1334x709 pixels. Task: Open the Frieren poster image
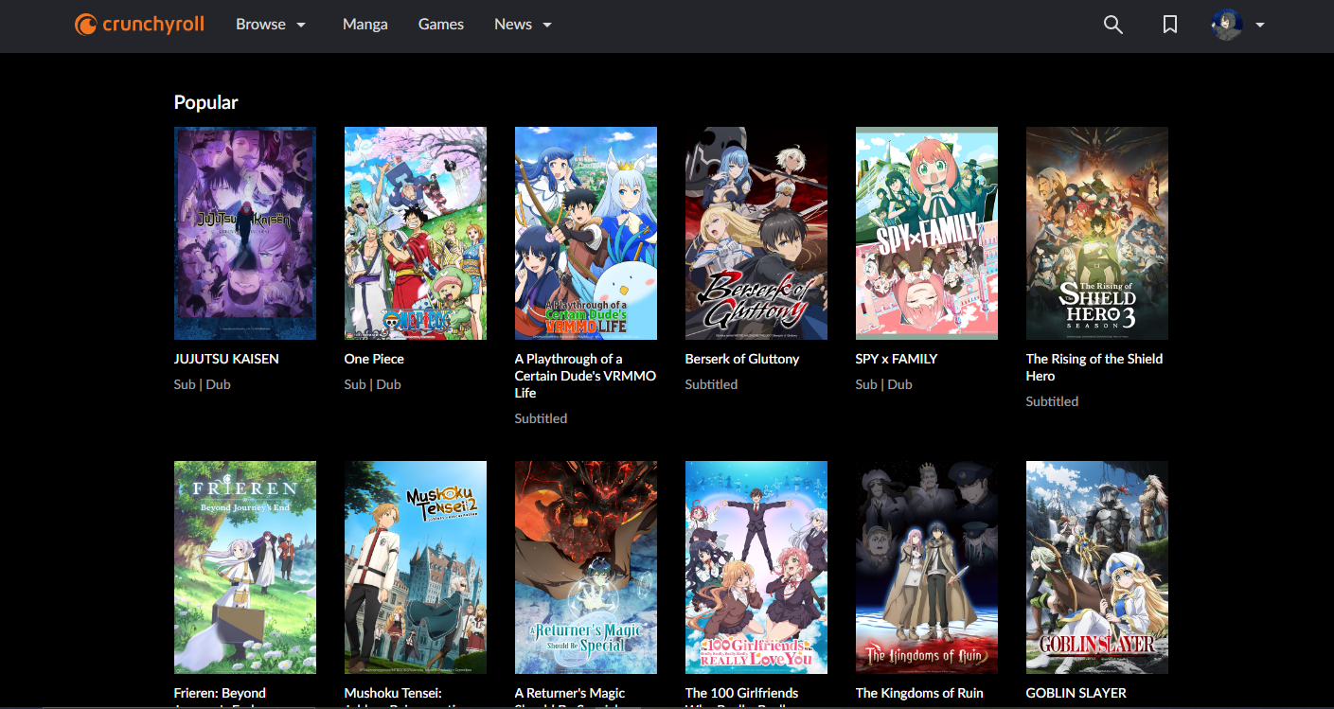point(245,567)
